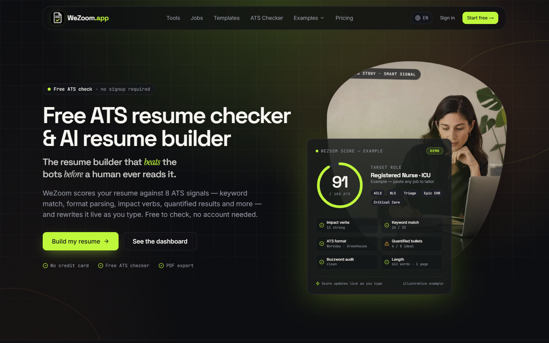Click the 'Workday · Greenhouse' text

[x=347, y=246]
